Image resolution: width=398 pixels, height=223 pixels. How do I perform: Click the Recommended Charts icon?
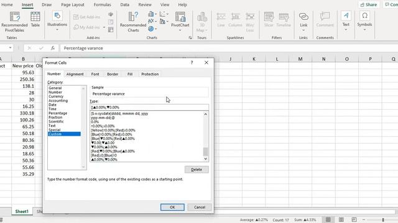pos(133,22)
